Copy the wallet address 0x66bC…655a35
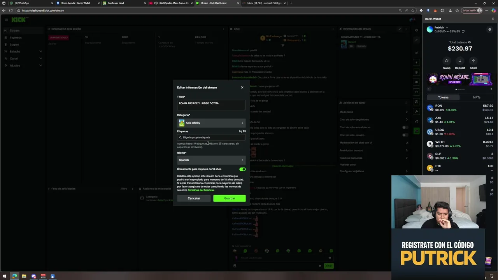This screenshot has height=280, width=498. coord(463,31)
